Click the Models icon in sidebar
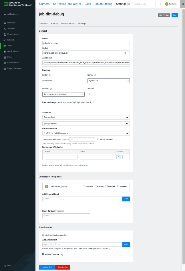Screen dimensions: 185x271 [5, 40]
